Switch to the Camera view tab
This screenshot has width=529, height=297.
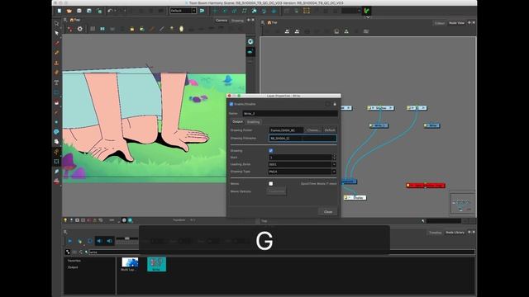coord(222,20)
